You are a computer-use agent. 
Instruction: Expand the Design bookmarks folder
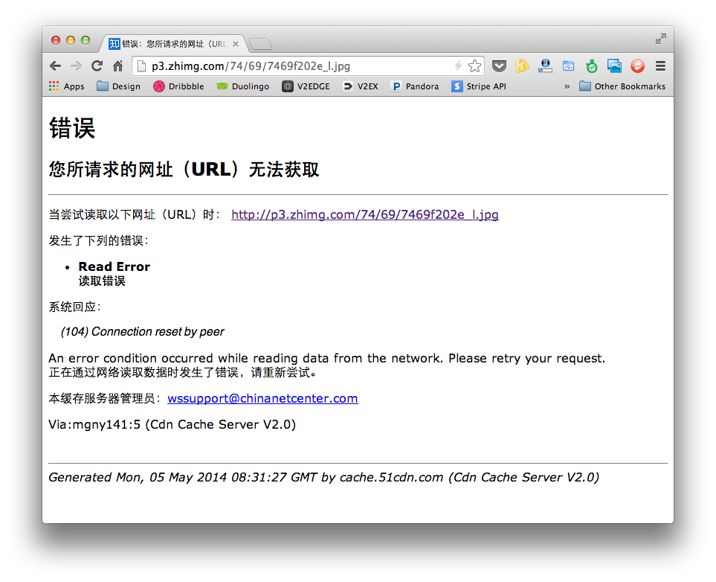pyautogui.click(x=118, y=86)
